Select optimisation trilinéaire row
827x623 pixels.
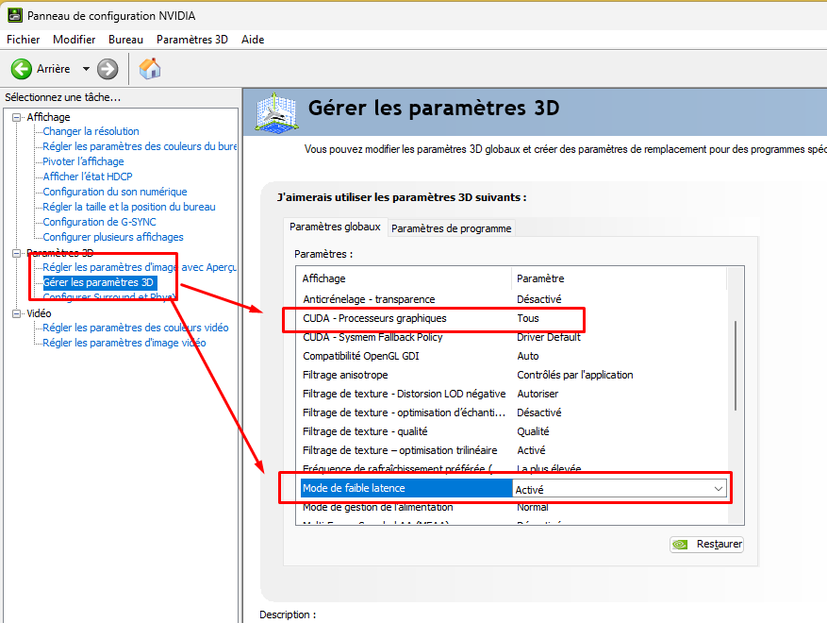tap(513, 450)
